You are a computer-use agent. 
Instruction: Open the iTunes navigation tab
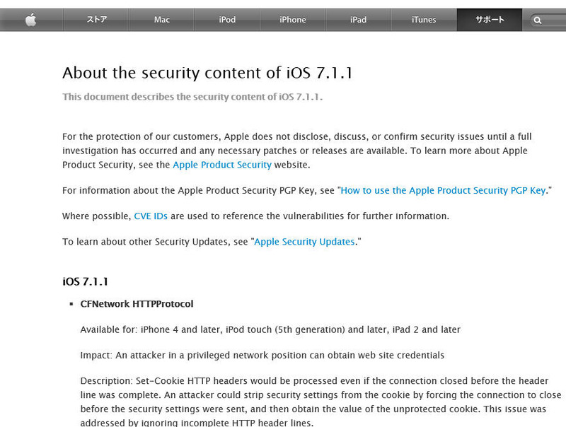click(424, 20)
